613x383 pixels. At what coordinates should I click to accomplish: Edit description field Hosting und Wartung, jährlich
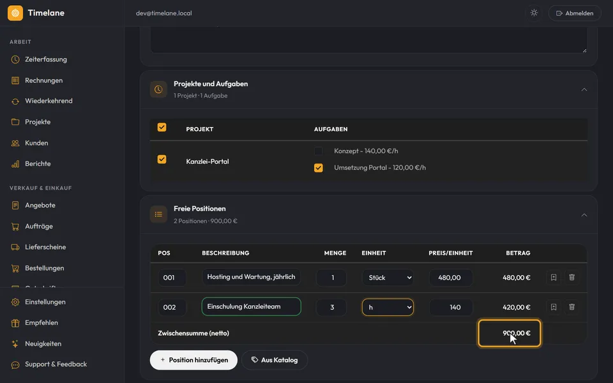click(x=252, y=277)
